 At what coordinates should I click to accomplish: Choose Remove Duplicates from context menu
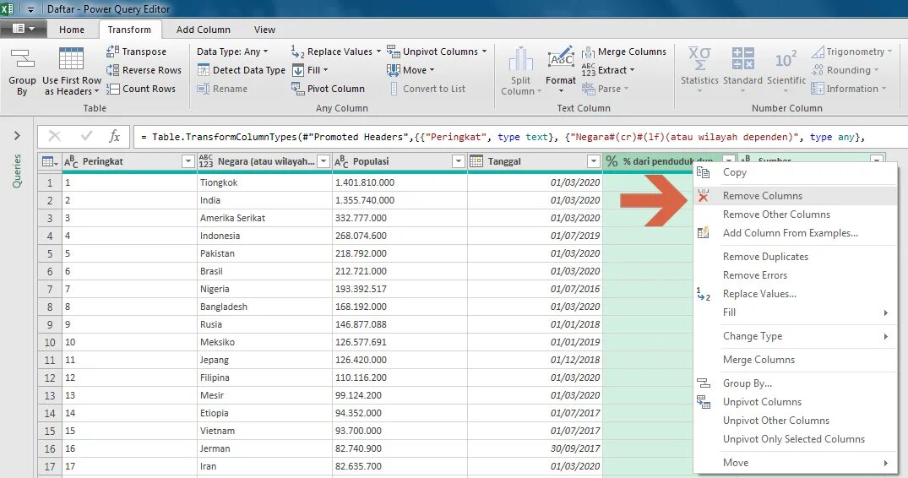click(795, 257)
